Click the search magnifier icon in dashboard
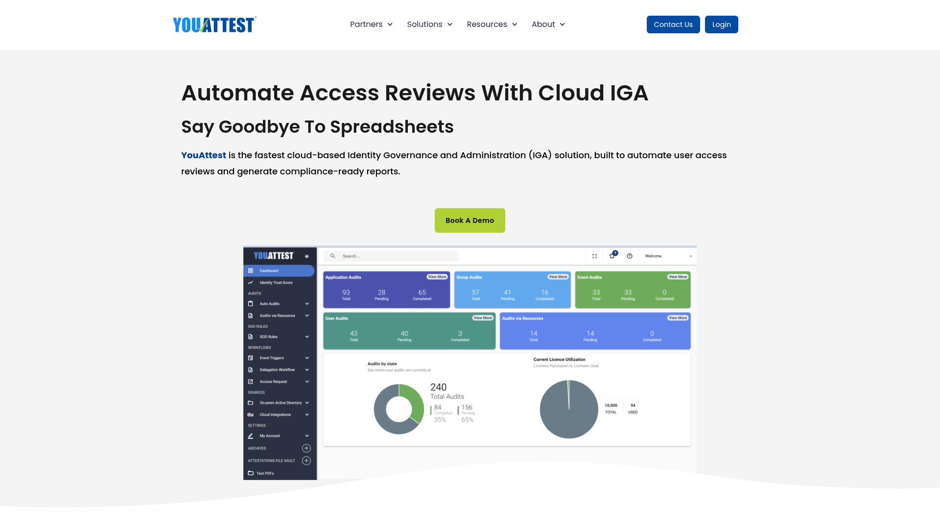Screen dimensions: 940x529 (x=333, y=256)
